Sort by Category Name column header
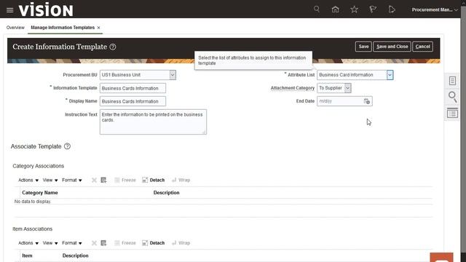 (x=40, y=192)
